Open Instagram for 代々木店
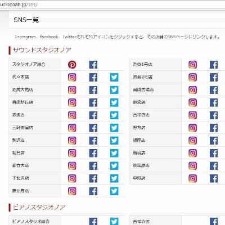 [72, 77]
